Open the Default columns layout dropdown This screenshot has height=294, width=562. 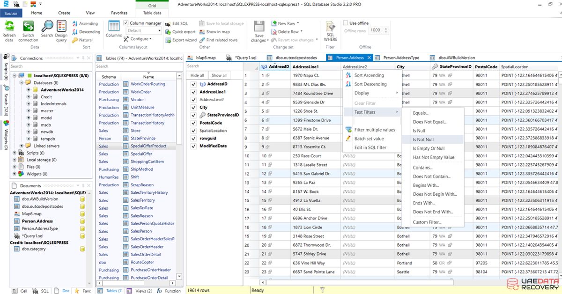[x=144, y=31]
